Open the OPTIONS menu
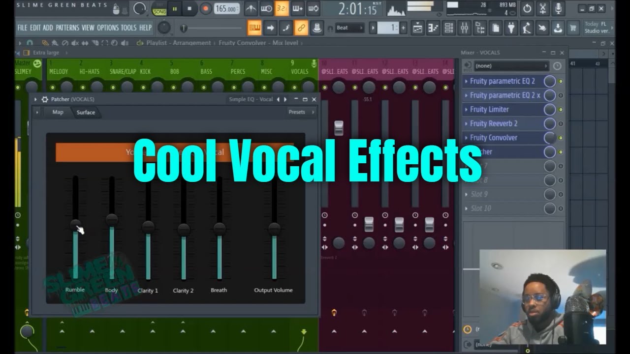Image resolution: width=630 pixels, height=354 pixels. pyautogui.click(x=108, y=28)
